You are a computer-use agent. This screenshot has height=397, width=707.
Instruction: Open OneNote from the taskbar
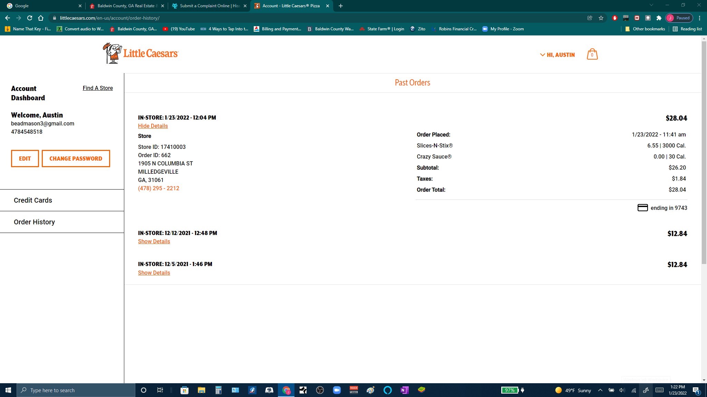[x=404, y=390]
